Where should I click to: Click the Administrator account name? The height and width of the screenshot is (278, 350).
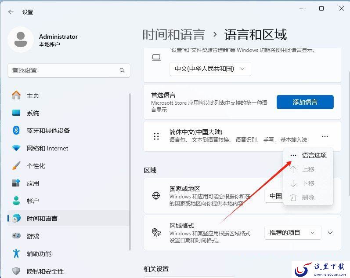[x=58, y=37]
